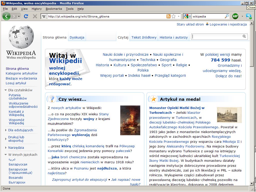Open Logowanie i rejestracja link

[x=228, y=24]
